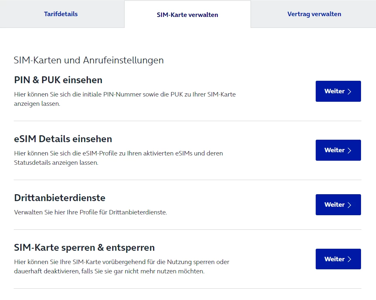Click the eSIM Details einsehen heading
Screen dimensions: 376x300
(63, 139)
